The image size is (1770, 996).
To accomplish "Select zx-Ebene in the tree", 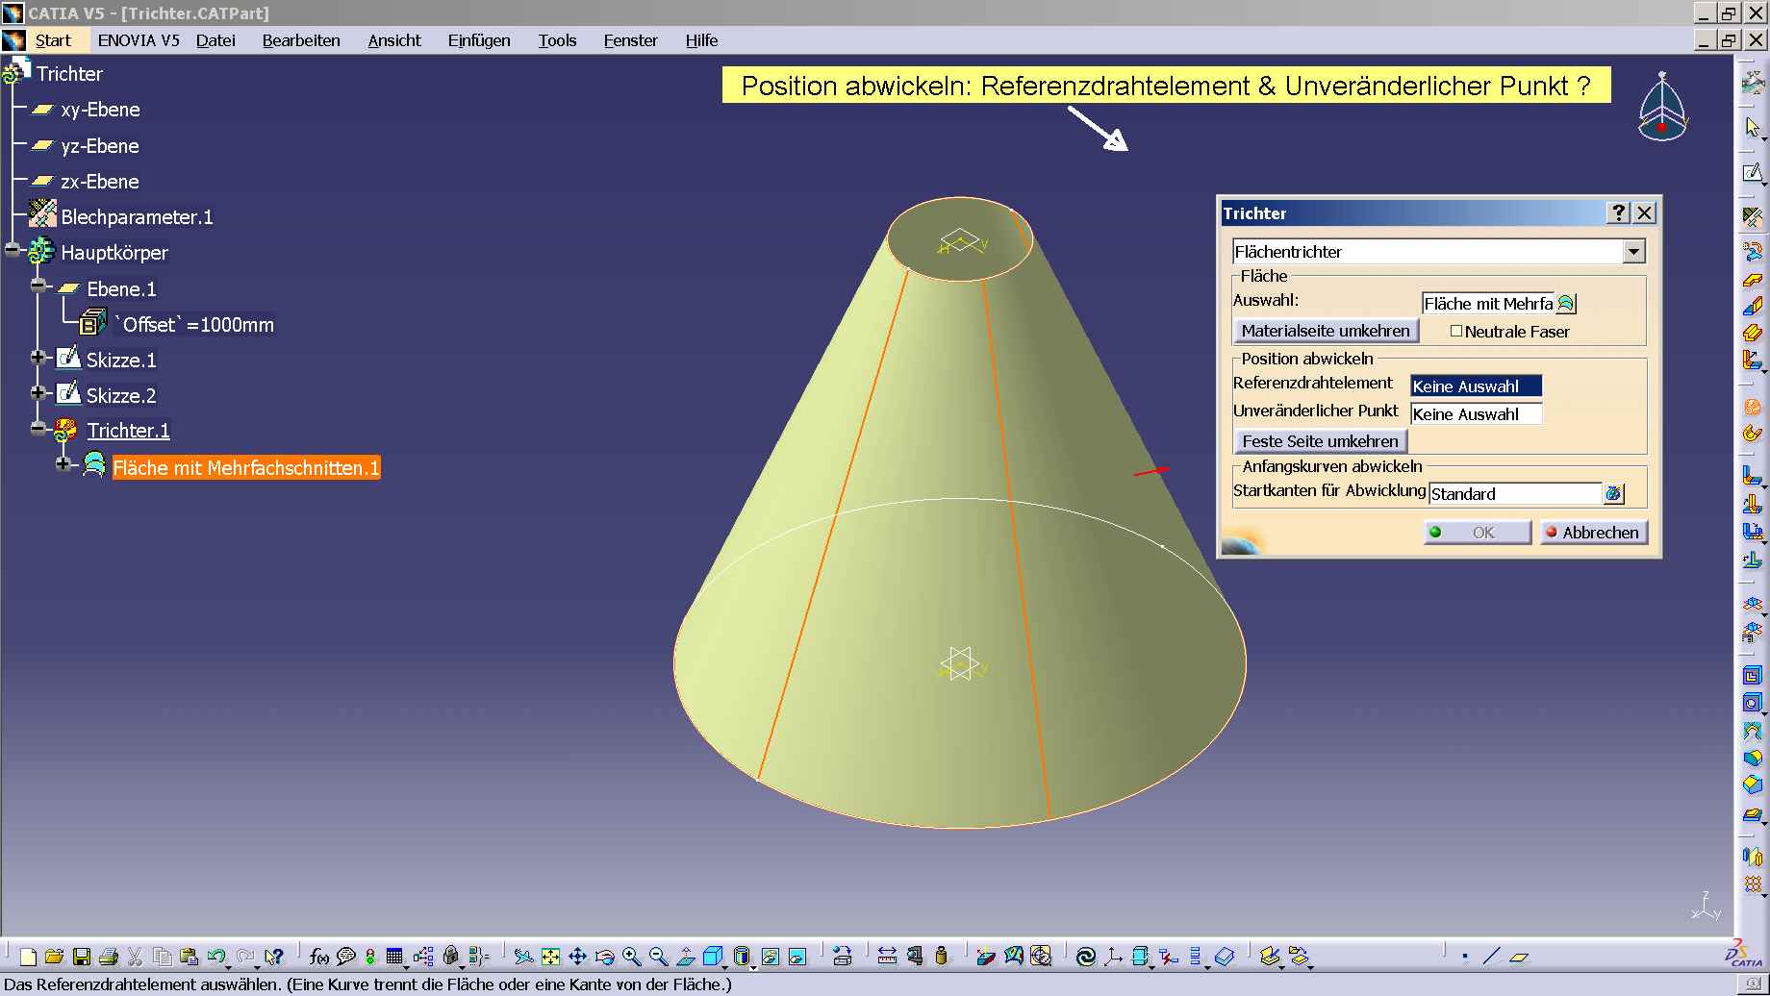I will (100, 182).
